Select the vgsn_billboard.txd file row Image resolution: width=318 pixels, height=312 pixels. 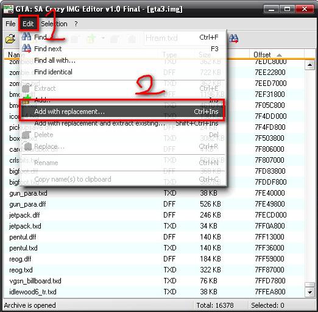click(154, 281)
